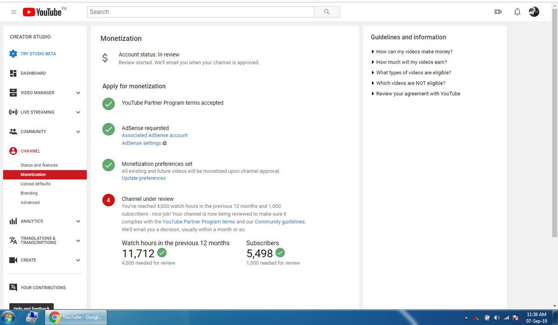558x325 pixels.
Task: Click the green check next to 5,498
Action: click(x=280, y=253)
